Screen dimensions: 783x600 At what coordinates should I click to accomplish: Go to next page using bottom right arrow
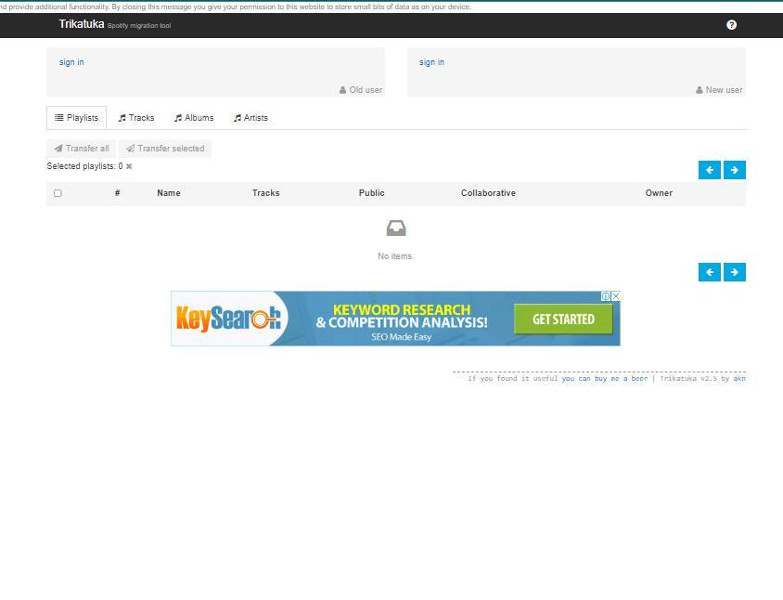point(735,272)
